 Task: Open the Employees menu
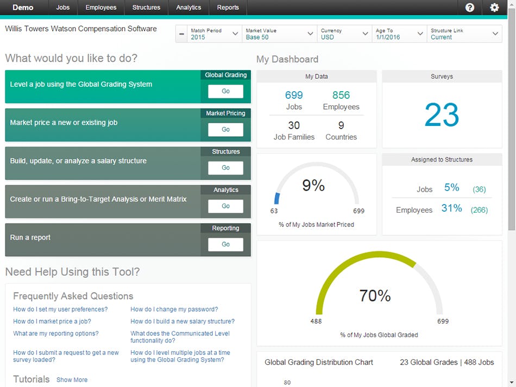click(x=100, y=8)
